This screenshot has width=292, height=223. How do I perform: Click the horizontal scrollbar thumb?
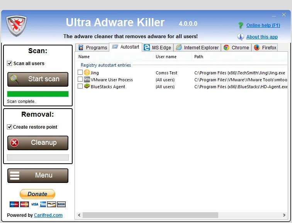point(151,215)
